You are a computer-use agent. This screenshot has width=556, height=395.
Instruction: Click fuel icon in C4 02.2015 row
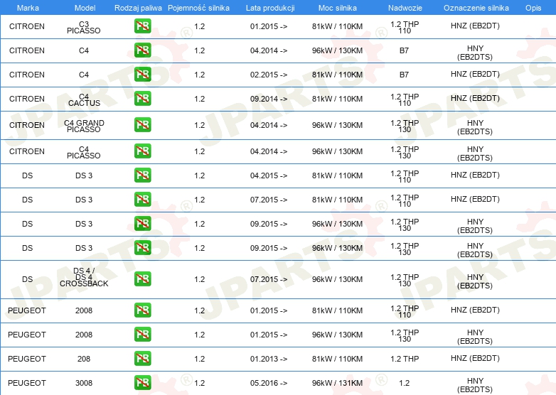click(x=142, y=75)
